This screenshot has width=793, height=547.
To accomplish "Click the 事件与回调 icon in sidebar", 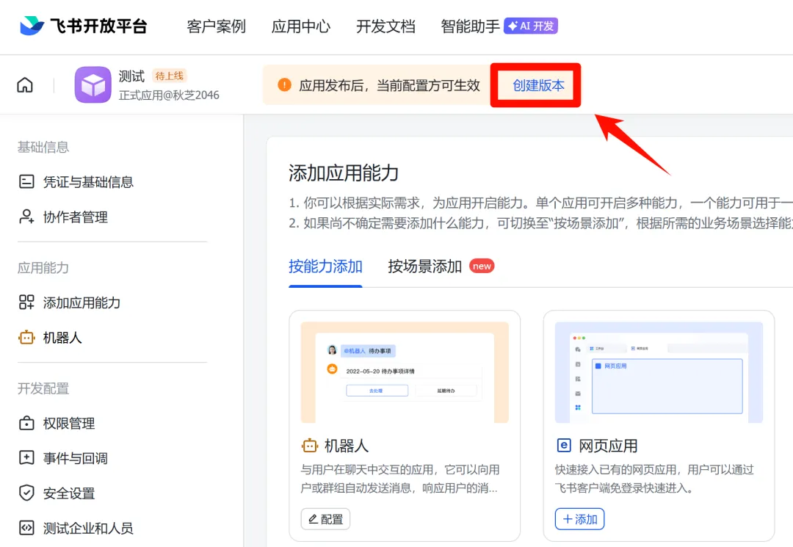I will tap(26, 458).
